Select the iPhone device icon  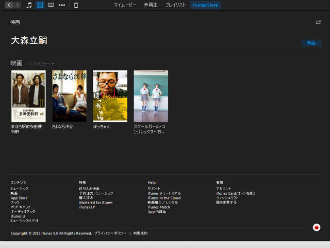point(76,5)
